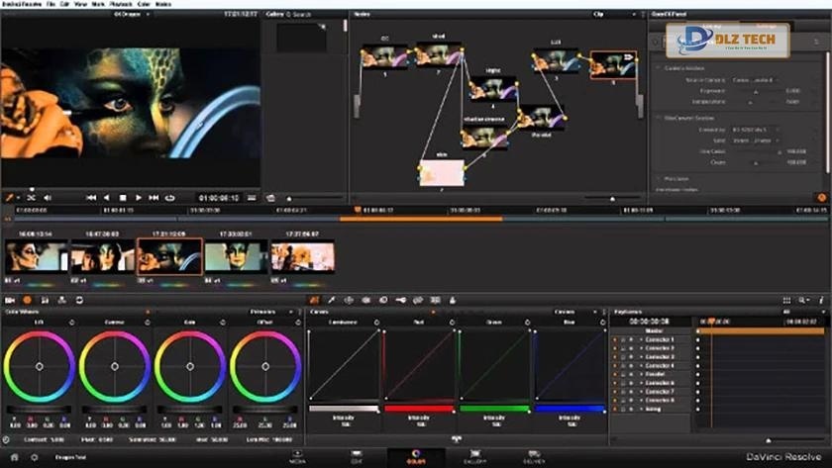This screenshot has width=832, height=468.
Task: Open the Edit menu in menu bar
Action: coord(64,4)
